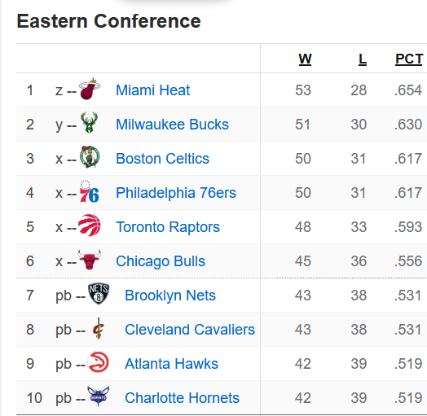Screen dimensions: 427x416
Task: Sort standings by the L column header
Action: pyautogui.click(x=362, y=59)
